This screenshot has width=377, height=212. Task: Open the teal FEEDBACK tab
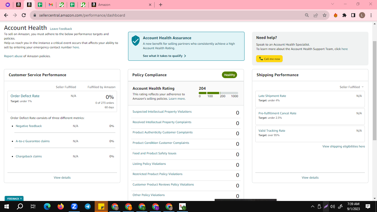coord(14,198)
